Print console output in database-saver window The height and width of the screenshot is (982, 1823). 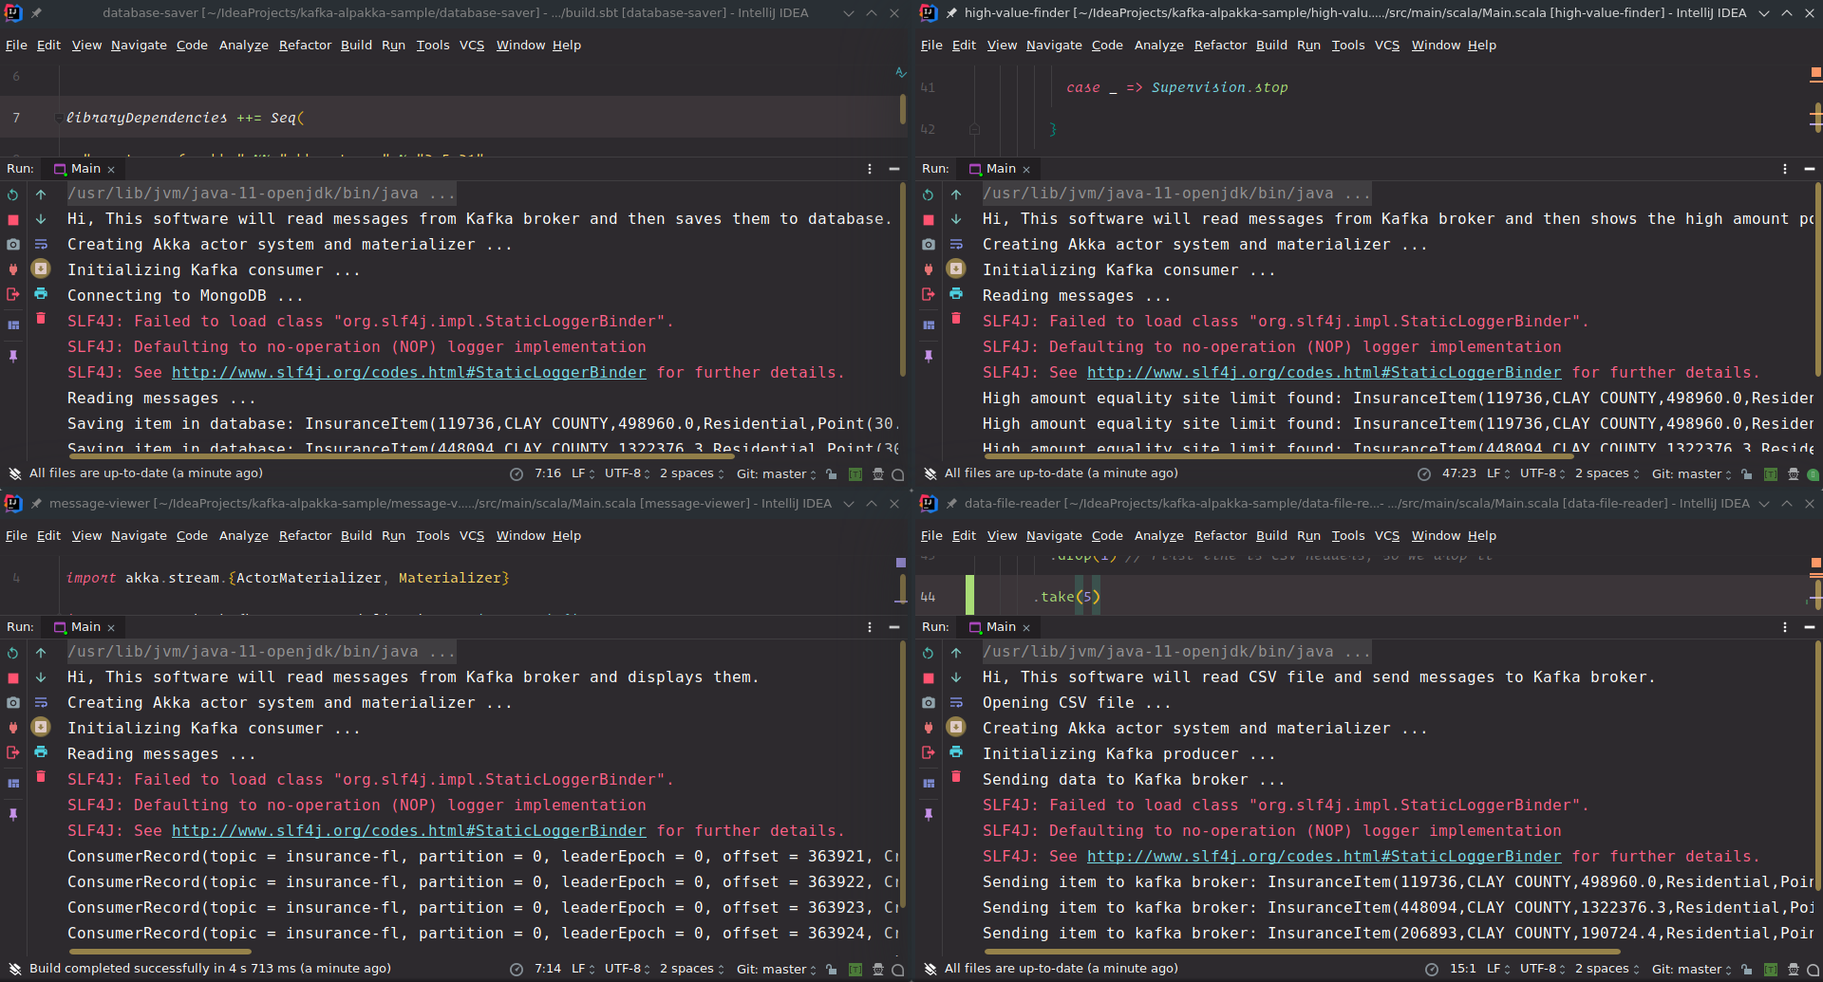[x=41, y=293]
